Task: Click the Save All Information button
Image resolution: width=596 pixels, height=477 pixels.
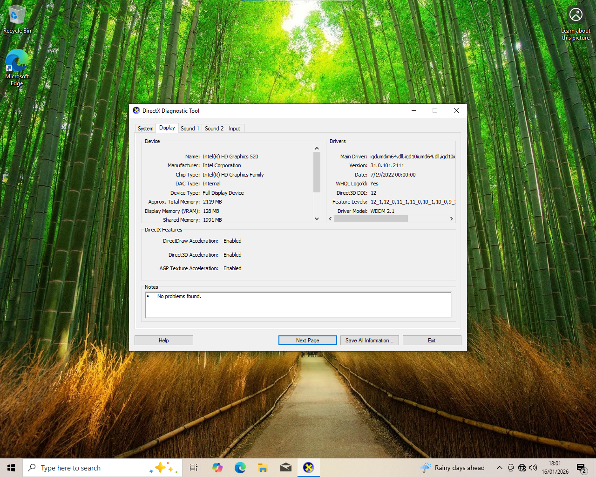Action: click(369, 340)
